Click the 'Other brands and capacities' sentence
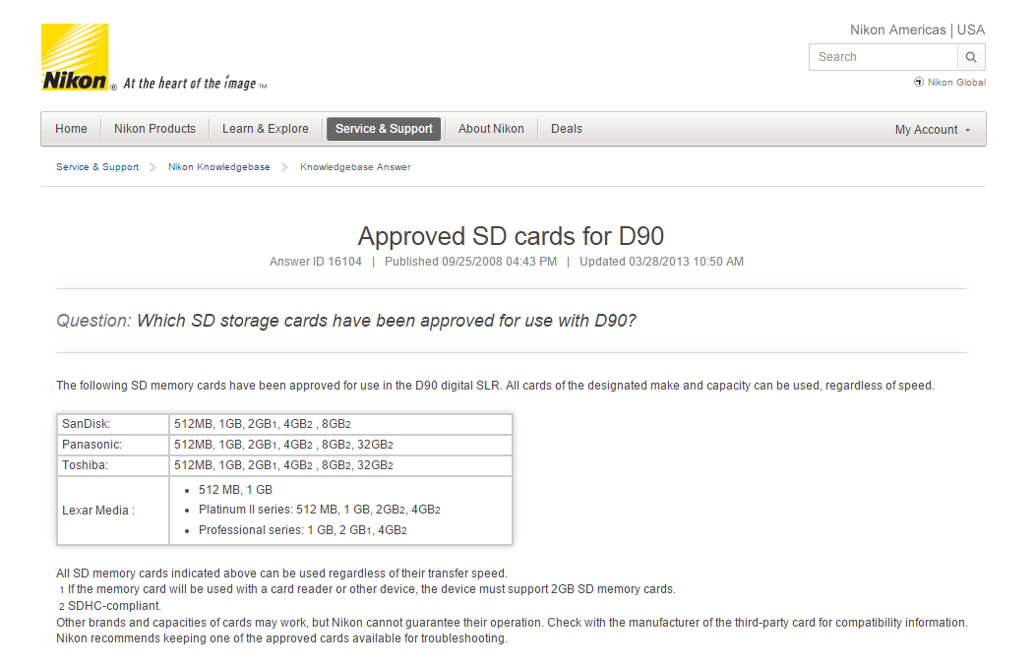Viewport: 1036px width, 665px height. pyautogui.click(x=512, y=623)
